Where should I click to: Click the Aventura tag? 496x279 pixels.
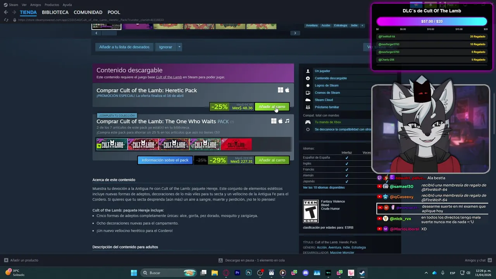[312, 26]
